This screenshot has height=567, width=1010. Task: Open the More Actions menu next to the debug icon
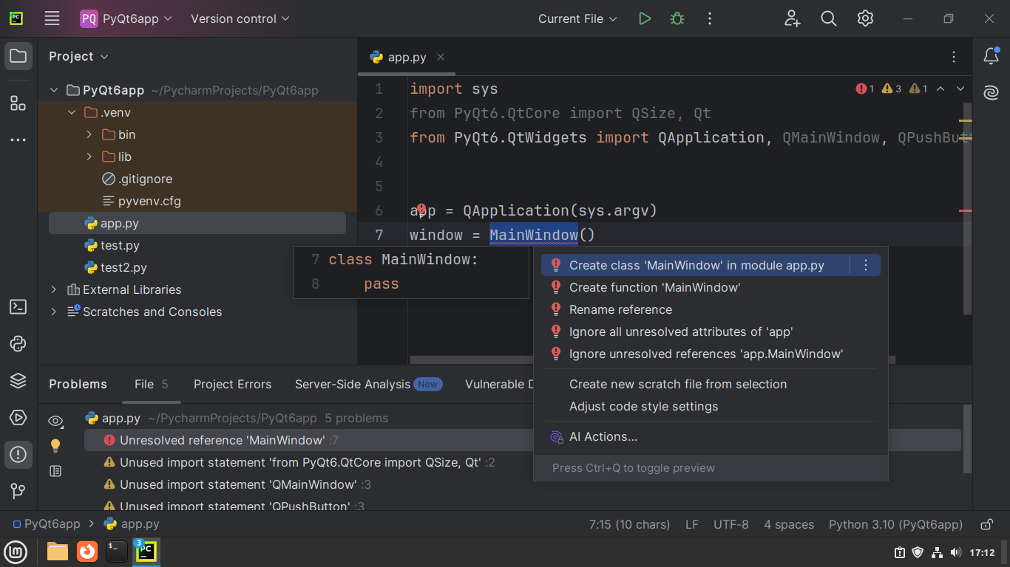(710, 18)
